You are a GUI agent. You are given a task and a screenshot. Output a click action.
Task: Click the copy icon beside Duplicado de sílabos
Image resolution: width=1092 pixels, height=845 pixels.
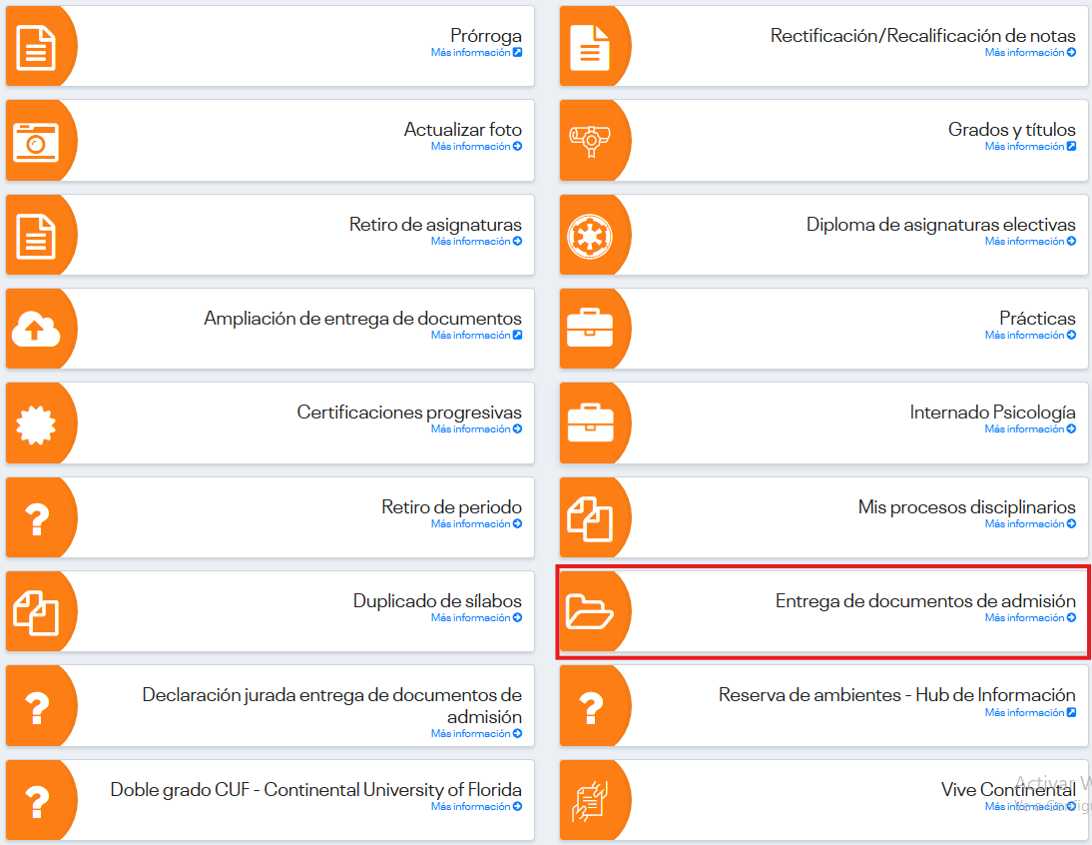point(37,611)
